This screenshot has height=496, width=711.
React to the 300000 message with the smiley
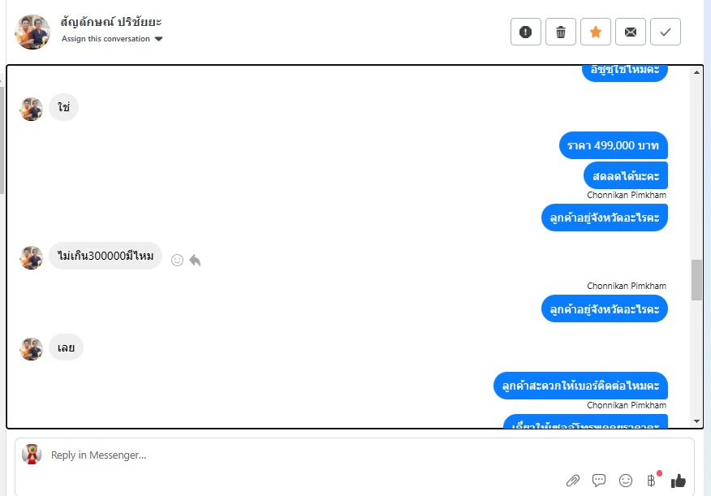(x=177, y=260)
